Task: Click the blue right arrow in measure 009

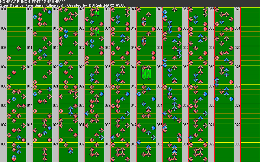Action: [x=49, y=12]
